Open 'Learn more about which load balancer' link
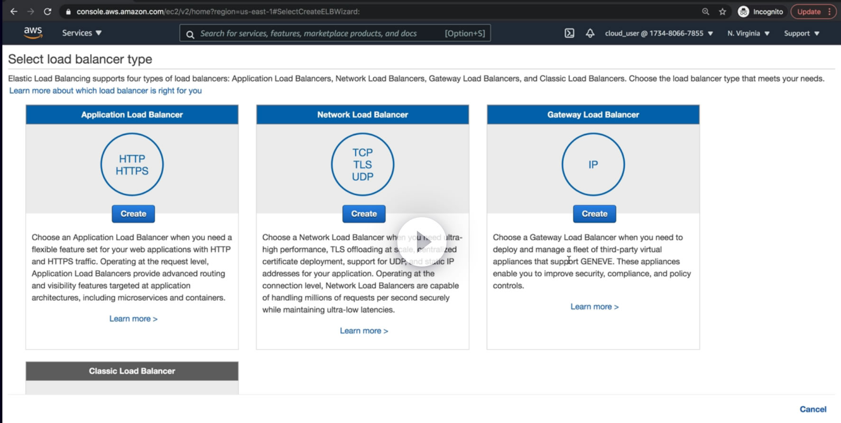This screenshot has width=841, height=423. coord(105,91)
